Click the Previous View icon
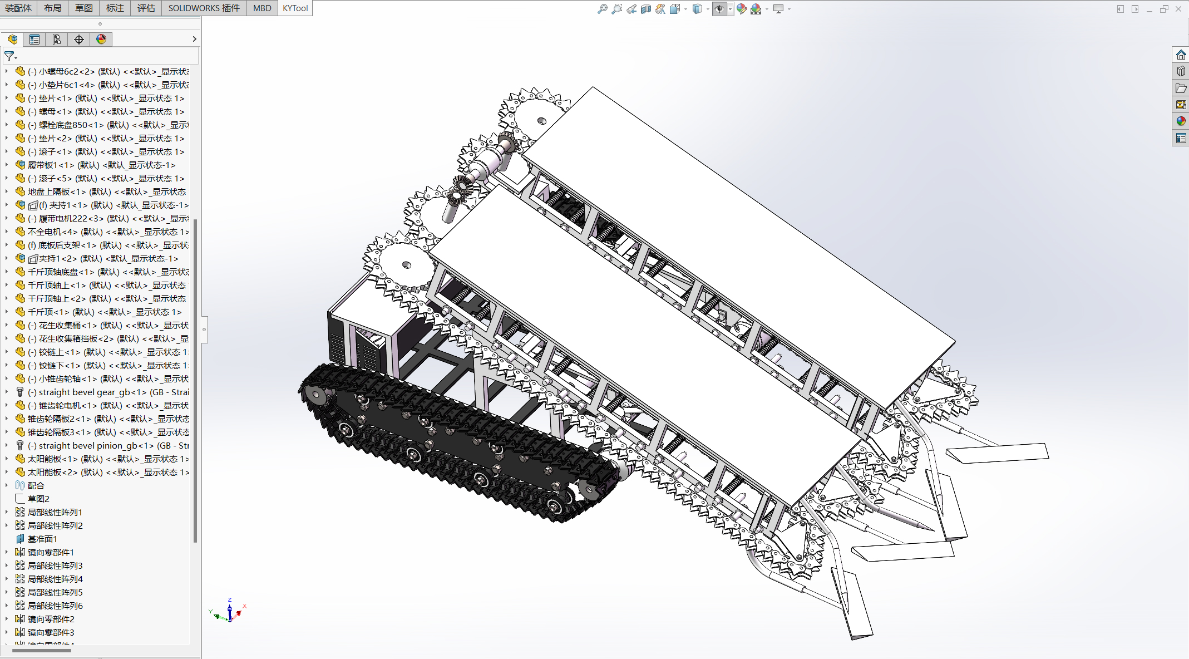Screen dimensions: 1189x659 click(631, 9)
